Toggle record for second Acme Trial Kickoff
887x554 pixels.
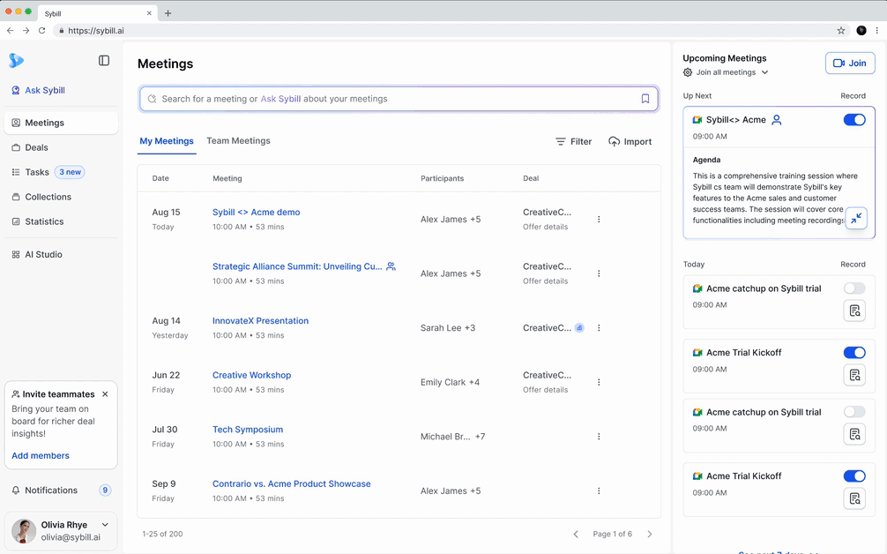point(854,475)
